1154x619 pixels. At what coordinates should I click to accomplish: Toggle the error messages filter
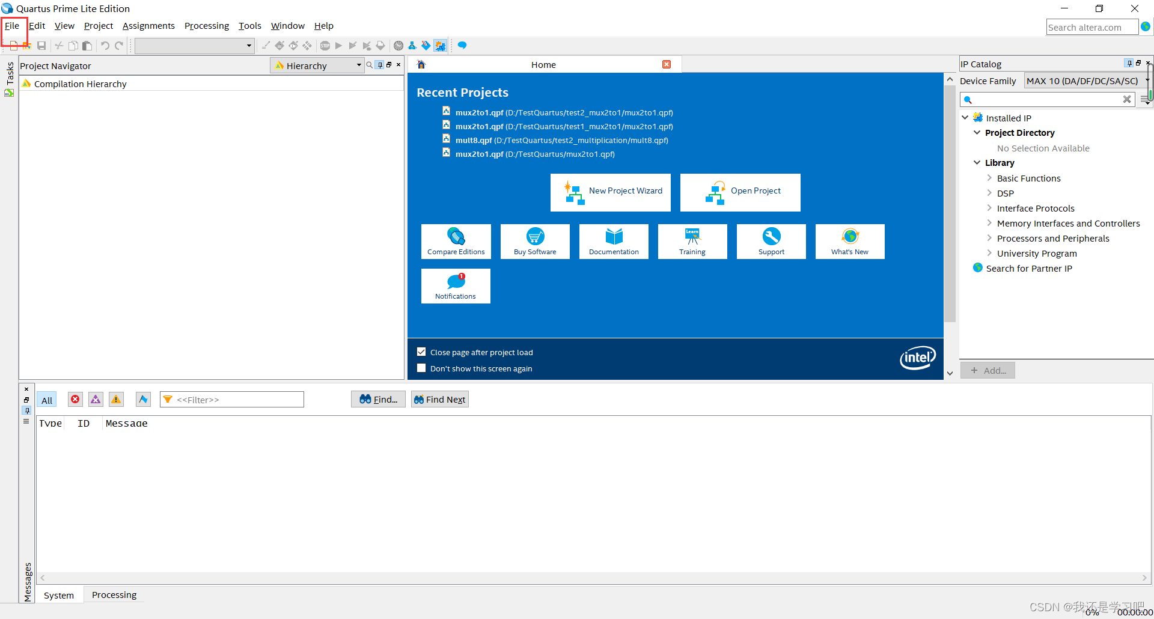(x=75, y=399)
